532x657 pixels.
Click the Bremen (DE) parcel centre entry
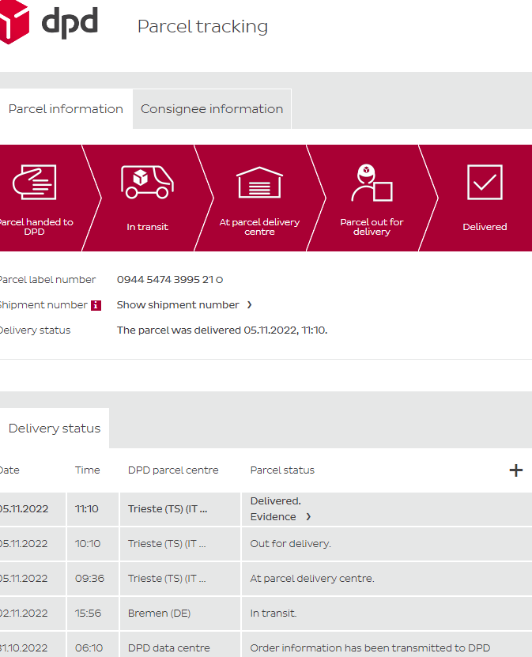point(159,614)
